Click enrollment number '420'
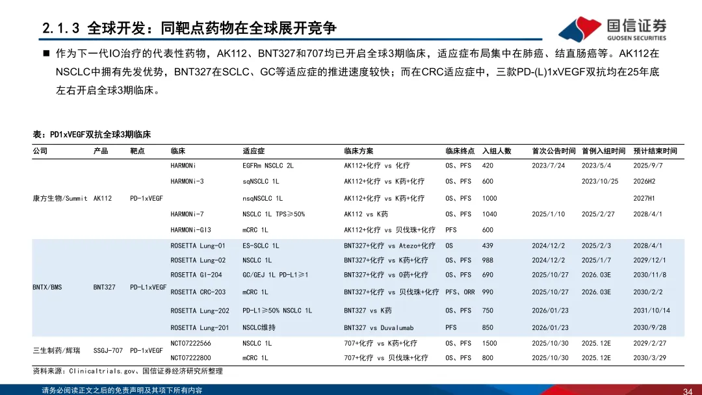702x395 pixels. [x=487, y=166]
